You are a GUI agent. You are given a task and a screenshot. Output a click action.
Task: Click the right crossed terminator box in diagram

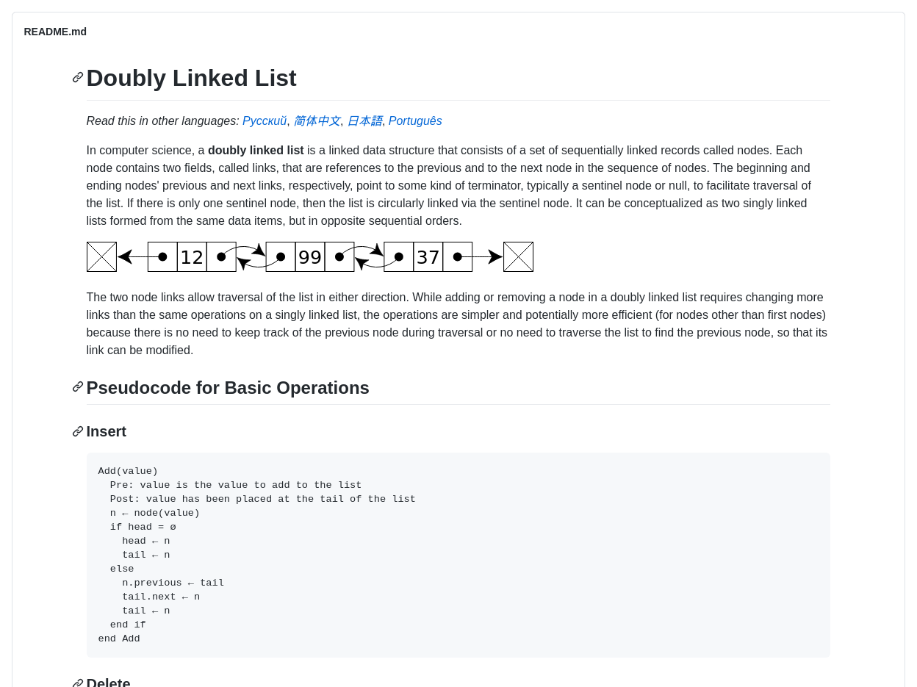[x=518, y=257]
